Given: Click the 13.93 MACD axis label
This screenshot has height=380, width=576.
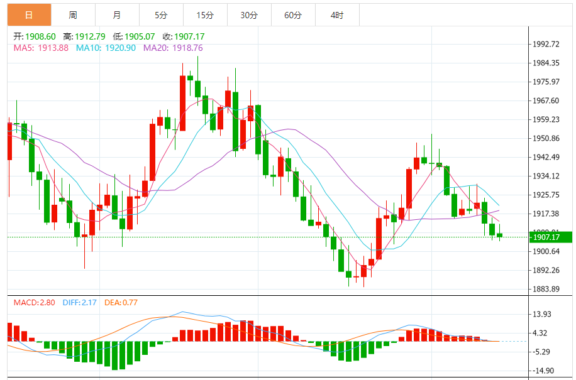Looking at the screenshot, I should pyautogui.click(x=542, y=314).
